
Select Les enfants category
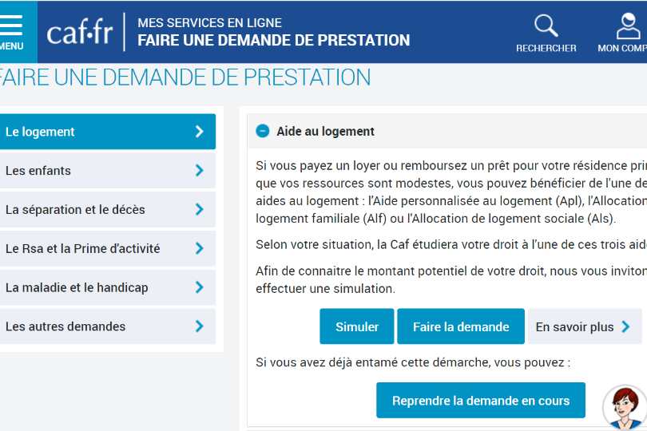point(108,170)
